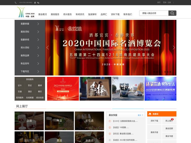Click hot search term 展商手册
Viewport: 191px width, 143px height.
[154, 132]
